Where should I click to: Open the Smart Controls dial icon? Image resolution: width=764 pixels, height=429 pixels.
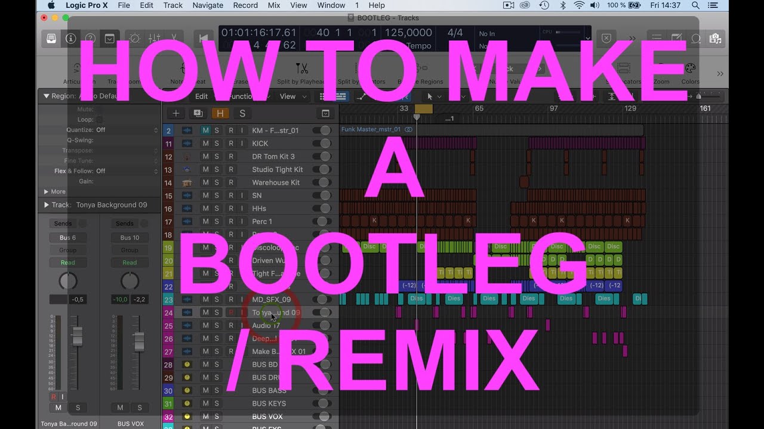coord(135,38)
